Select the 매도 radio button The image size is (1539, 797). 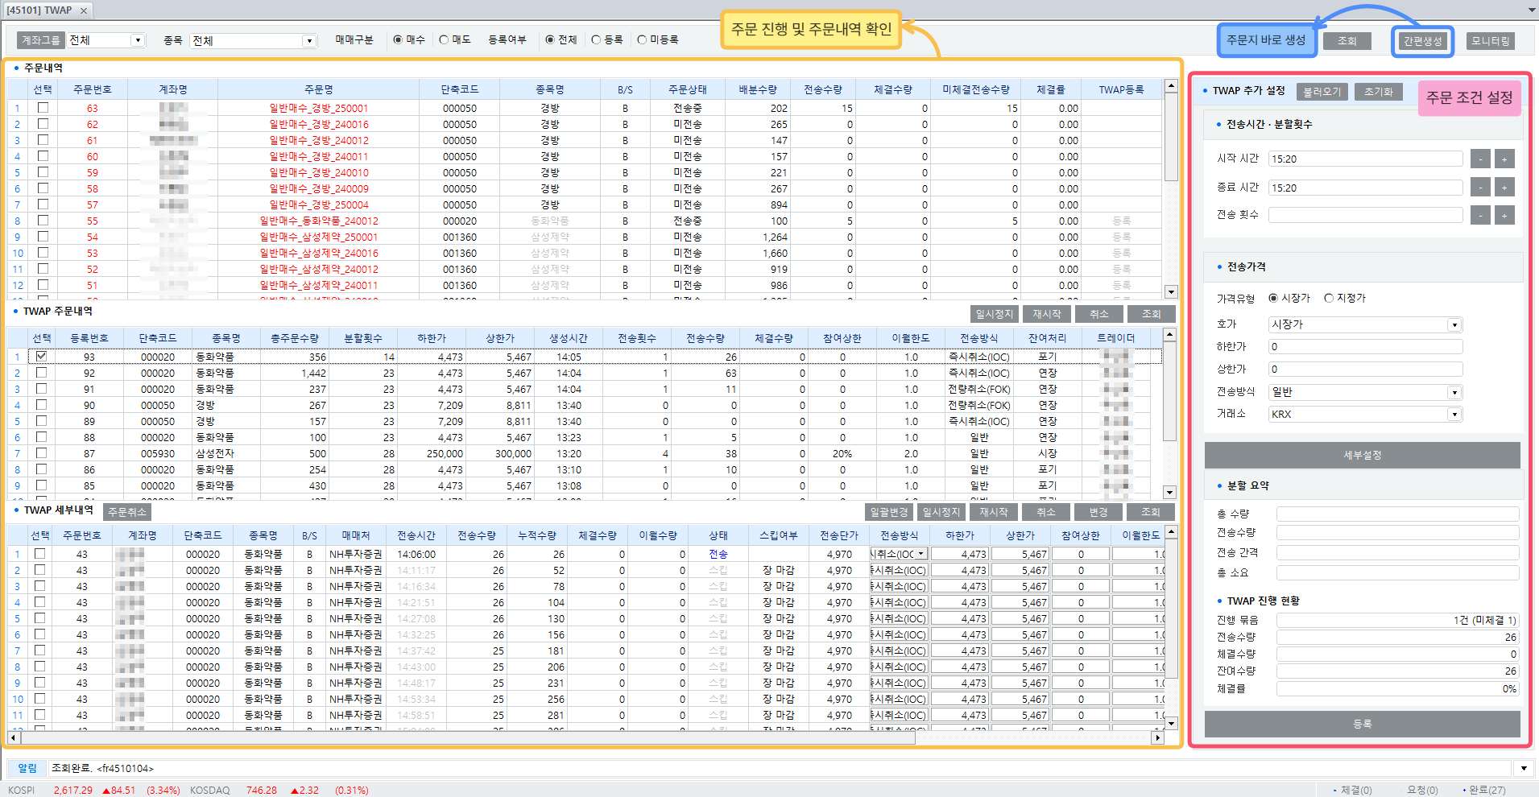click(444, 39)
